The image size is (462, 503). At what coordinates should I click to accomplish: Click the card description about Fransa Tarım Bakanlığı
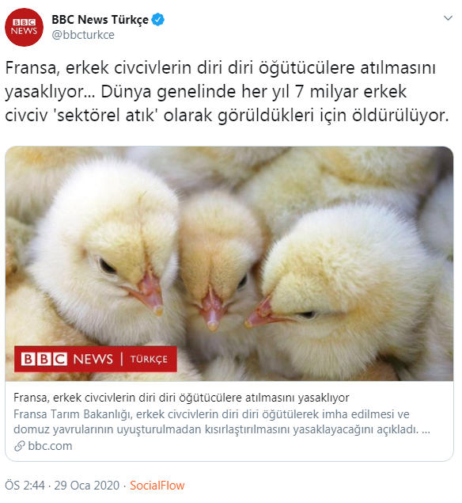pos(222,421)
